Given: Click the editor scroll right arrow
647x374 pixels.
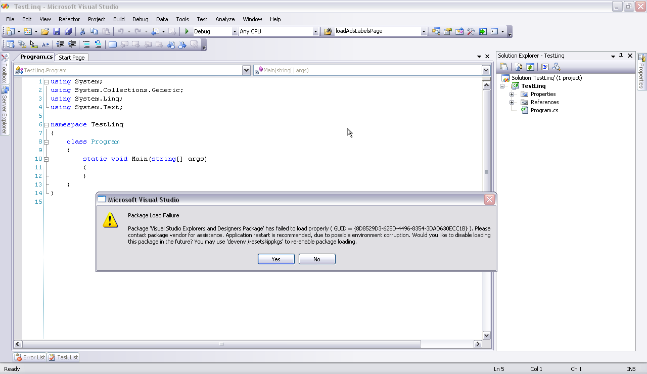Looking at the screenshot, I should pyautogui.click(x=478, y=344).
